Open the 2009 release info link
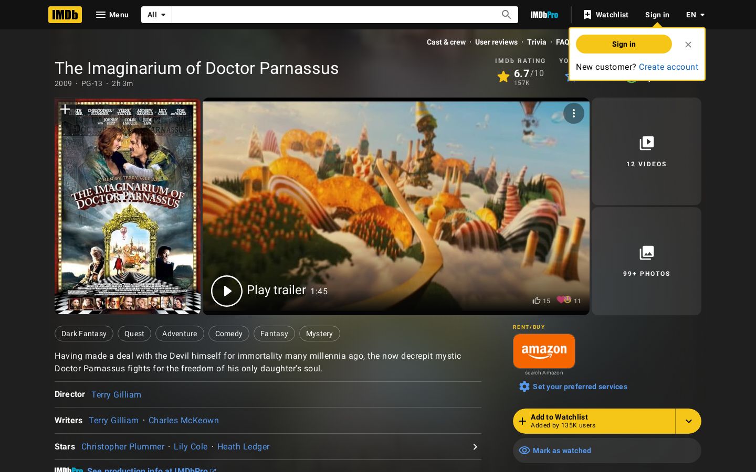The width and height of the screenshot is (756, 472). (63, 83)
